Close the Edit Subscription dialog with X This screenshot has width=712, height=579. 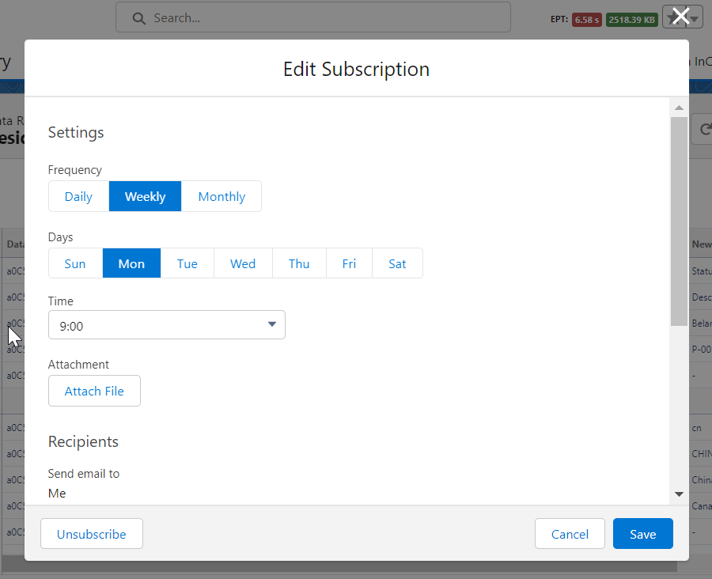pyautogui.click(x=680, y=16)
